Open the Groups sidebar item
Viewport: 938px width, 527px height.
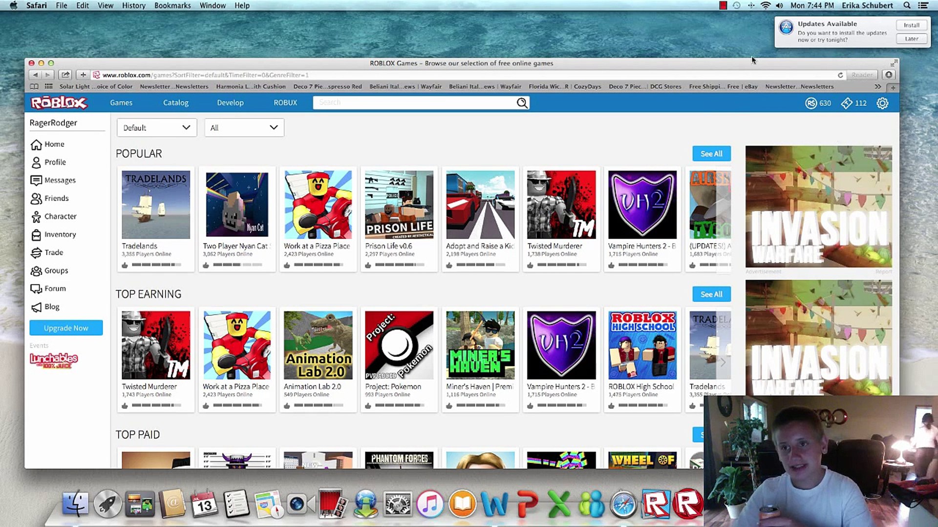point(56,270)
